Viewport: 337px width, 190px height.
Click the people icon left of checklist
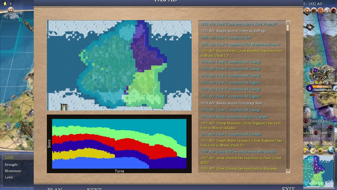306,151
